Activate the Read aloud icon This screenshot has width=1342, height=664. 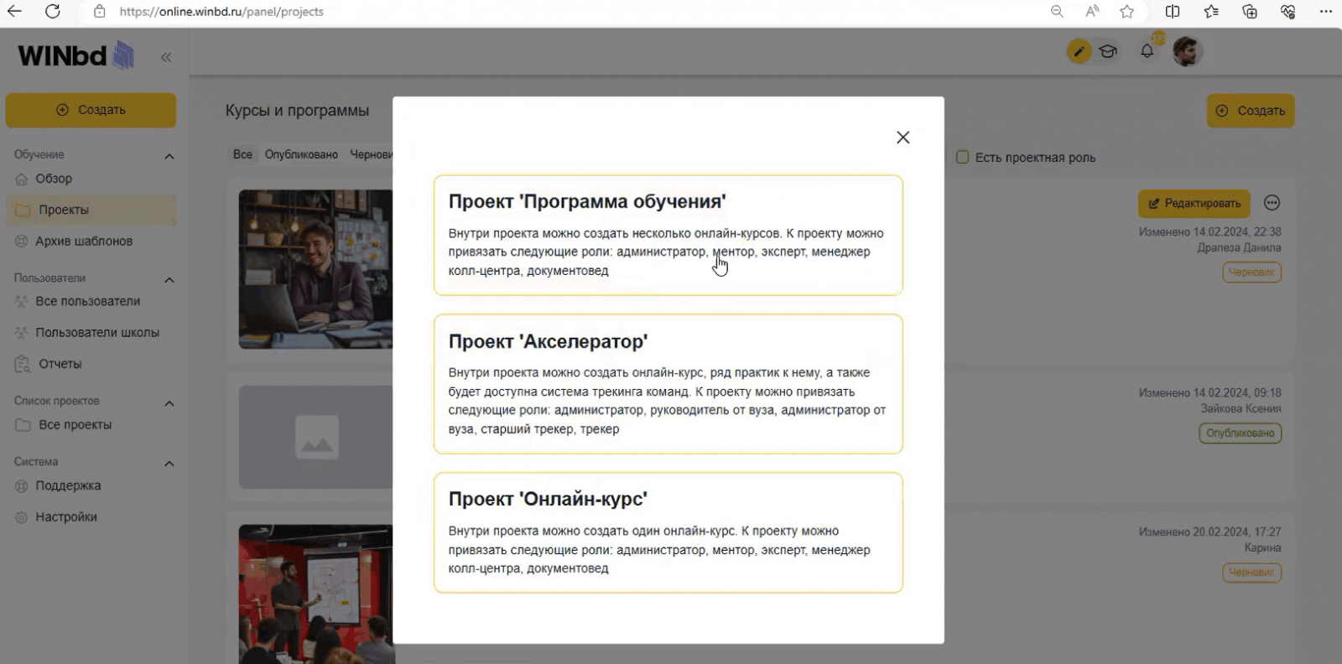point(1092,12)
